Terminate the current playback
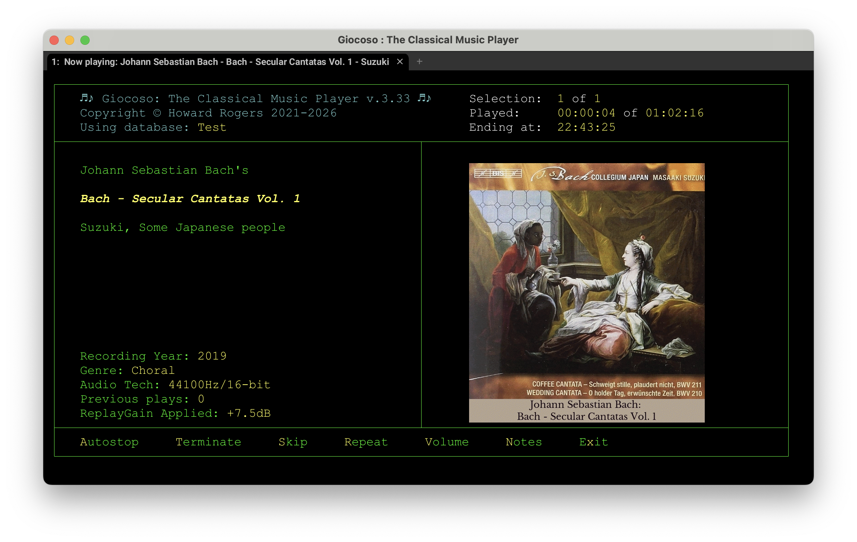Screen dimensions: 857x542 (x=209, y=442)
